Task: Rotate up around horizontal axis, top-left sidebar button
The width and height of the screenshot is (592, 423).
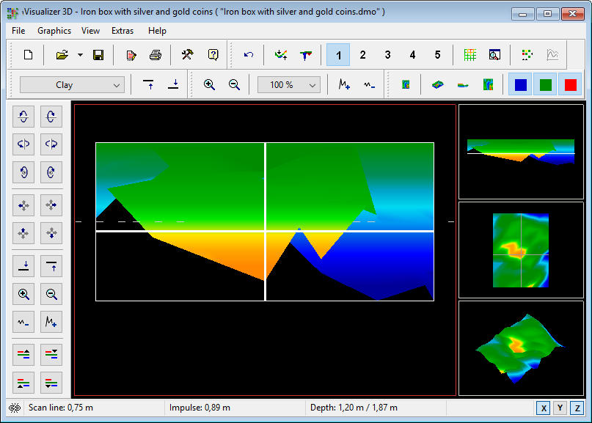Action: tap(23, 117)
